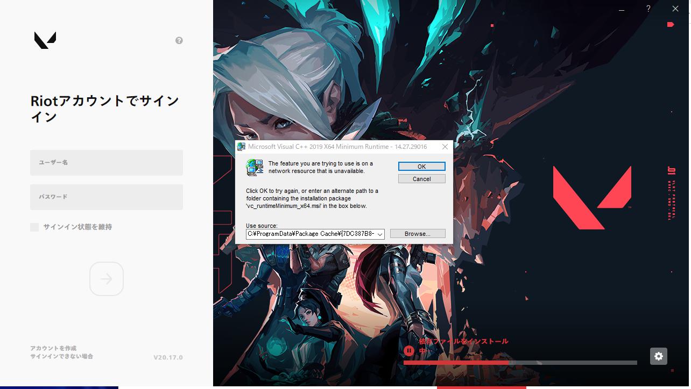Enable サインイン状態を維持 checkbox

pos(34,227)
